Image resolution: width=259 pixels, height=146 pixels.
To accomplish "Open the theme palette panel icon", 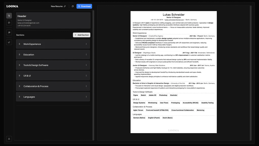I will coord(9,23).
